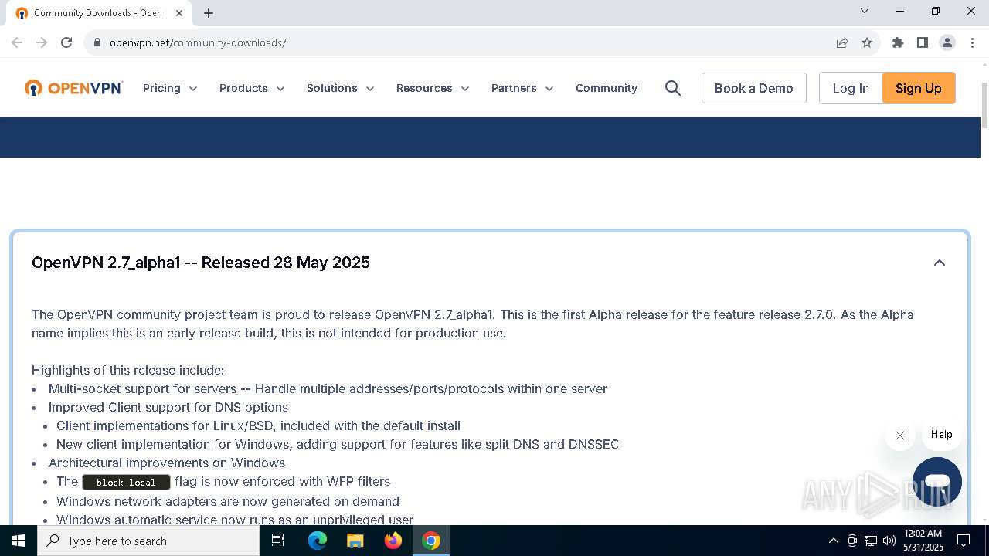Go back using the browser back arrow
Screen dimensions: 989x556
click(x=17, y=42)
